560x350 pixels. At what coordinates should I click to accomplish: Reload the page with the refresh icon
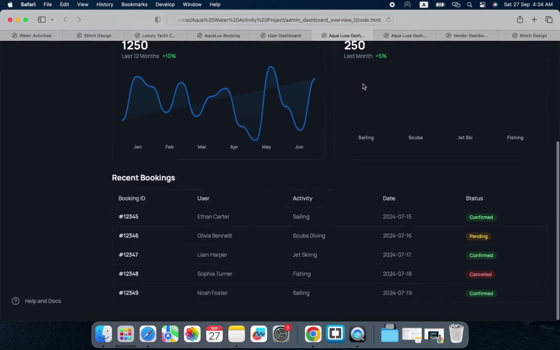pos(388,20)
